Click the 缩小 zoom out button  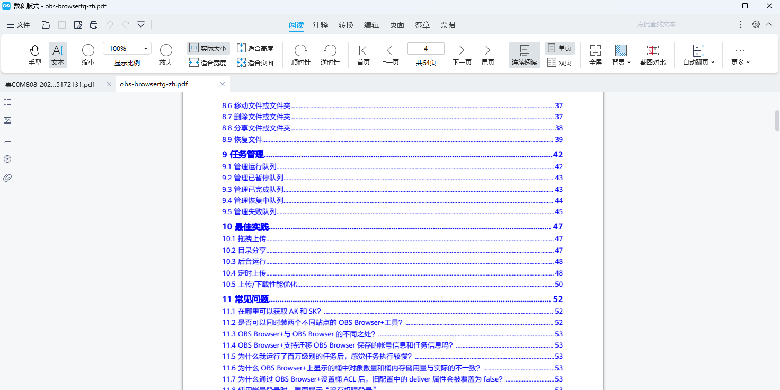pos(88,55)
